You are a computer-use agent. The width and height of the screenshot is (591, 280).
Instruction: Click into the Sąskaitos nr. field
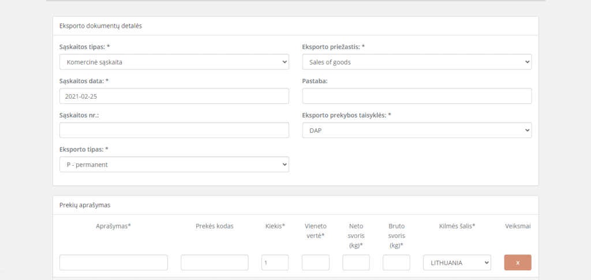(174, 130)
